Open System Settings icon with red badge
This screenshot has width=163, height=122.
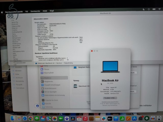click(141, 118)
